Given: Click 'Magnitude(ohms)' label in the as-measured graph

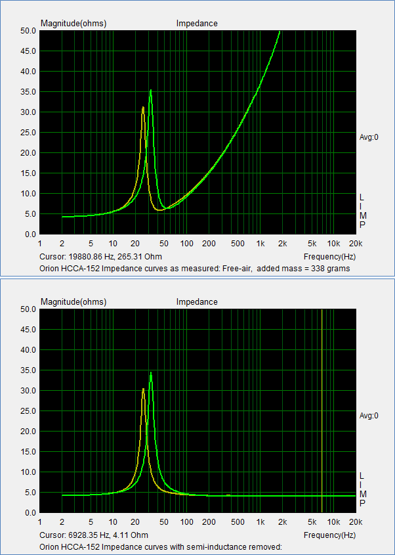Looking at the screenshot, I should (x=73, y=24).
